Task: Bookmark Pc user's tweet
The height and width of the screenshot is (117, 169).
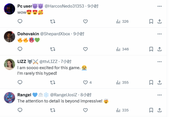Action: 151,21
